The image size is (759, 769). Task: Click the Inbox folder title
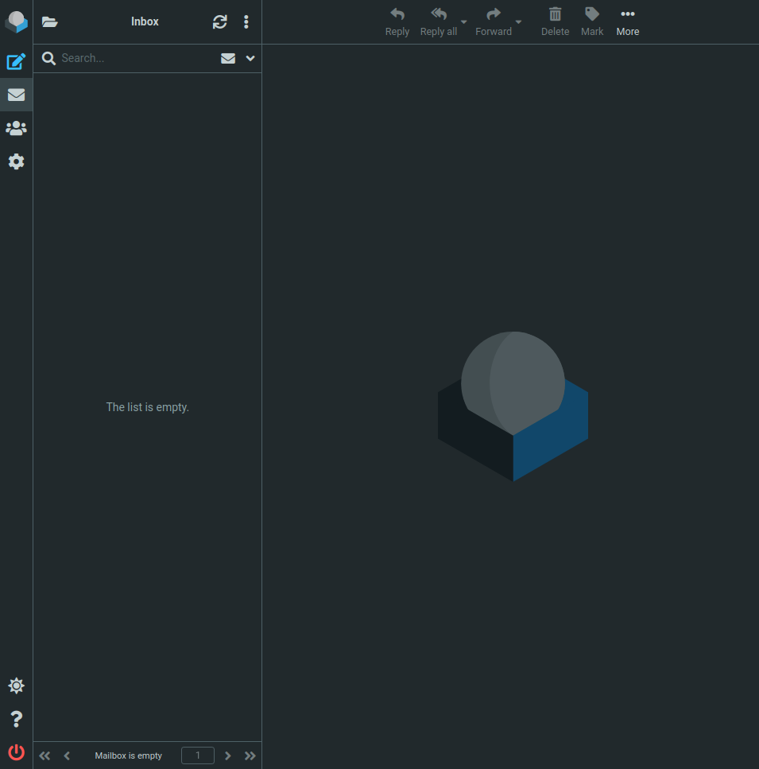click(x=145, y=21)
